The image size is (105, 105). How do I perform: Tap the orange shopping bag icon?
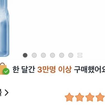(3, 69)
